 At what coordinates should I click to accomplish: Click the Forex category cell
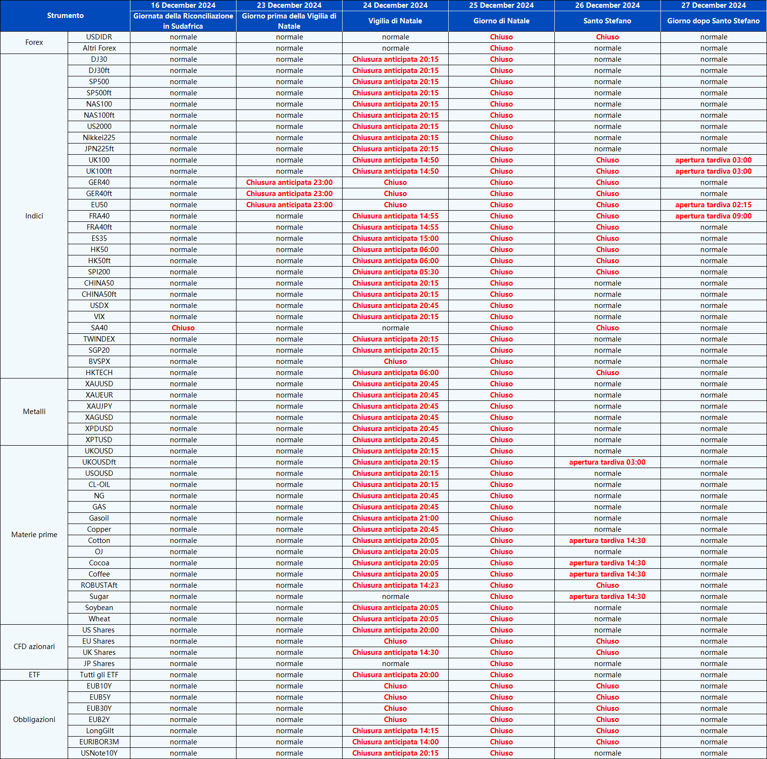[34, 42]
